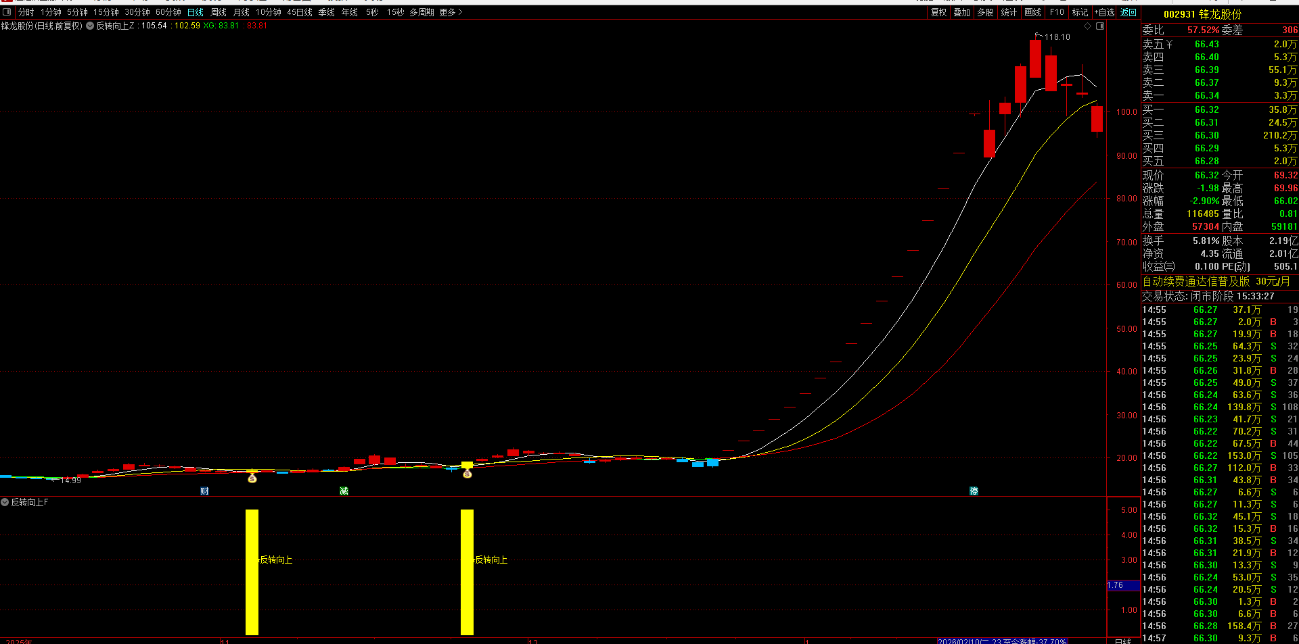The height and width of the screenshot is (644, 1299).
Task: Click the 停 suspension marker on timeline
Action: (x=974, y=491)
